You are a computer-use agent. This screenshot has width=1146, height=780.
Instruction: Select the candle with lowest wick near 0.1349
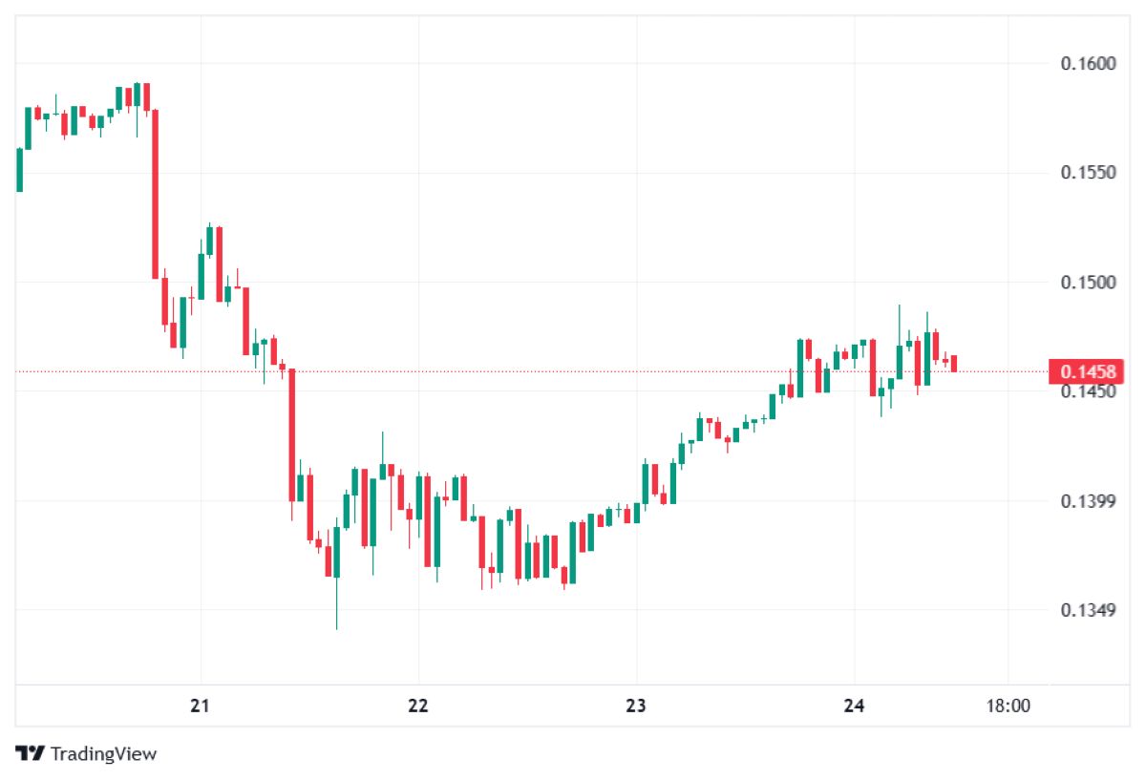[336, 552]
